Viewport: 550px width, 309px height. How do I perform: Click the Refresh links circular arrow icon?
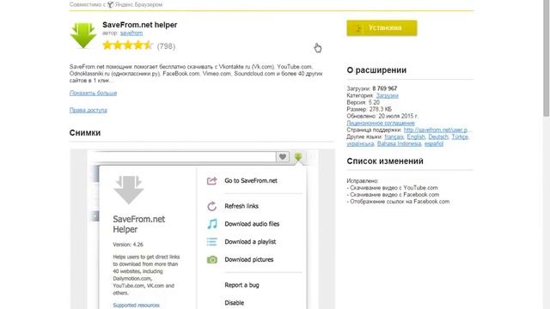click(212, 206)
